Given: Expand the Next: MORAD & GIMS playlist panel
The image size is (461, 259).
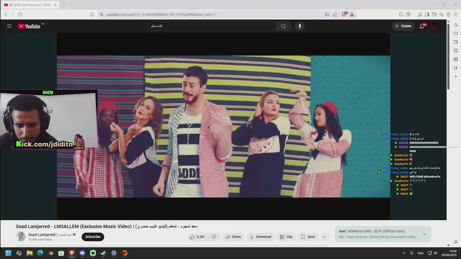Looking at the screenshot, I should (425, 234).
